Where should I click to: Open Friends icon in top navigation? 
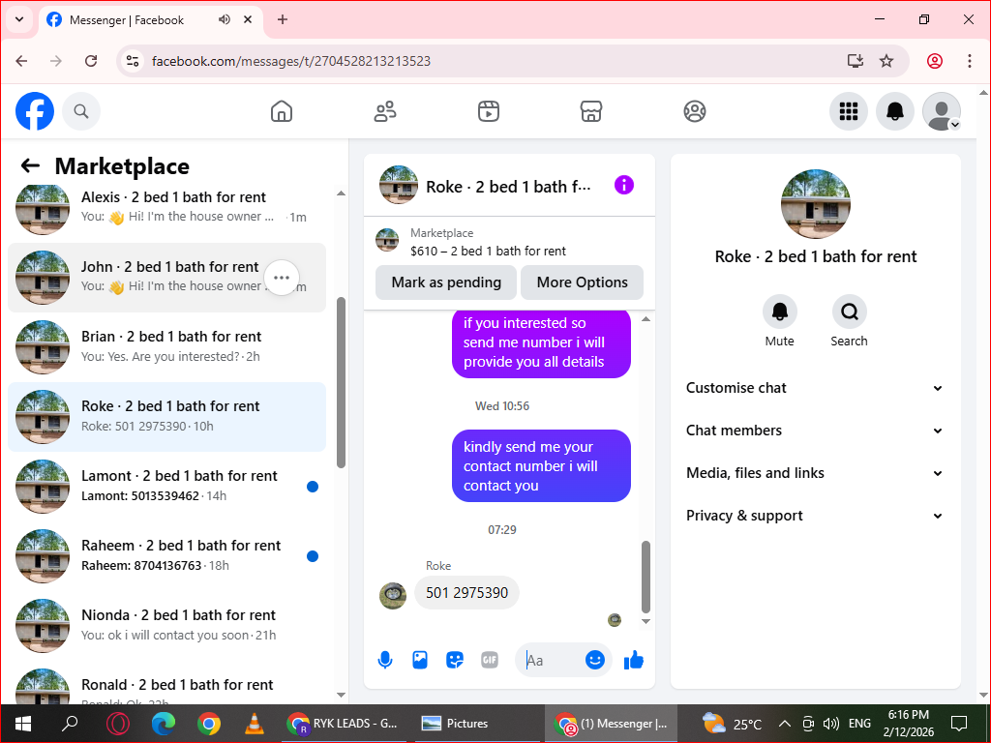pos(385,111)
